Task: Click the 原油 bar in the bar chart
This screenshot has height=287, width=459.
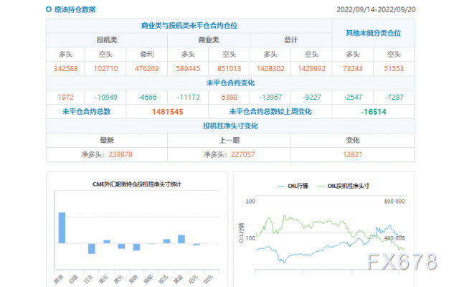Action: [62, 228]
